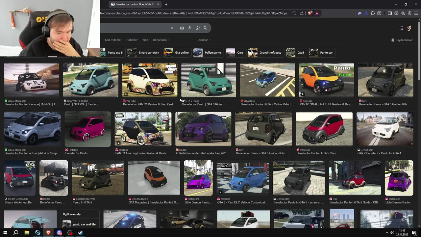
Task: Open the Brave hamburger menu
Action: tap(416, 13)
